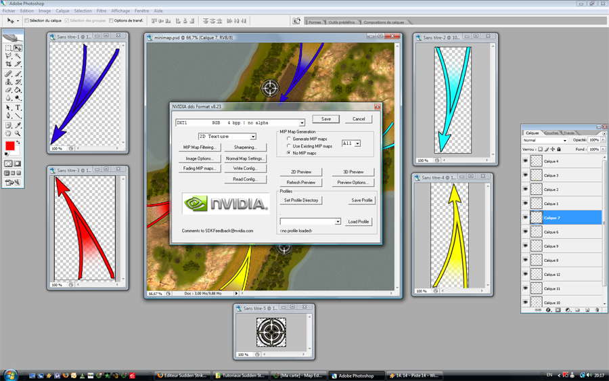Hide layer Calque 12 eye icon
The height and width of the screenshot is (381, 609).
coord(526,274)
